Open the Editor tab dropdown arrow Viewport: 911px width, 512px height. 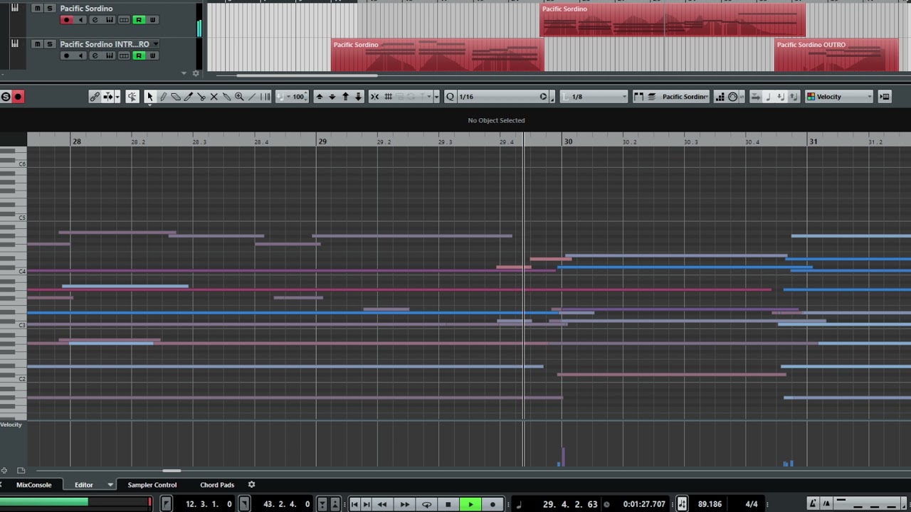110,485
